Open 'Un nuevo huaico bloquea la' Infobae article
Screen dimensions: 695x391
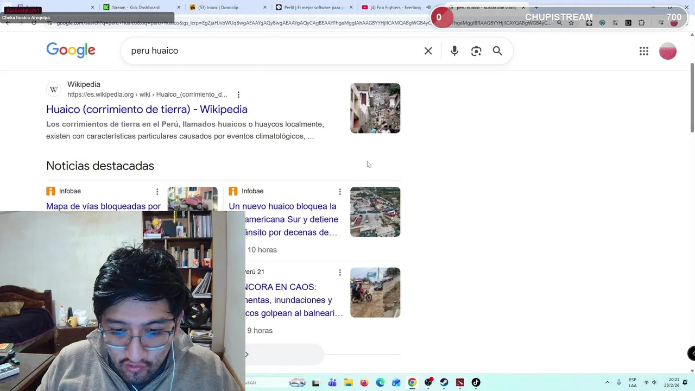point(283,219)
